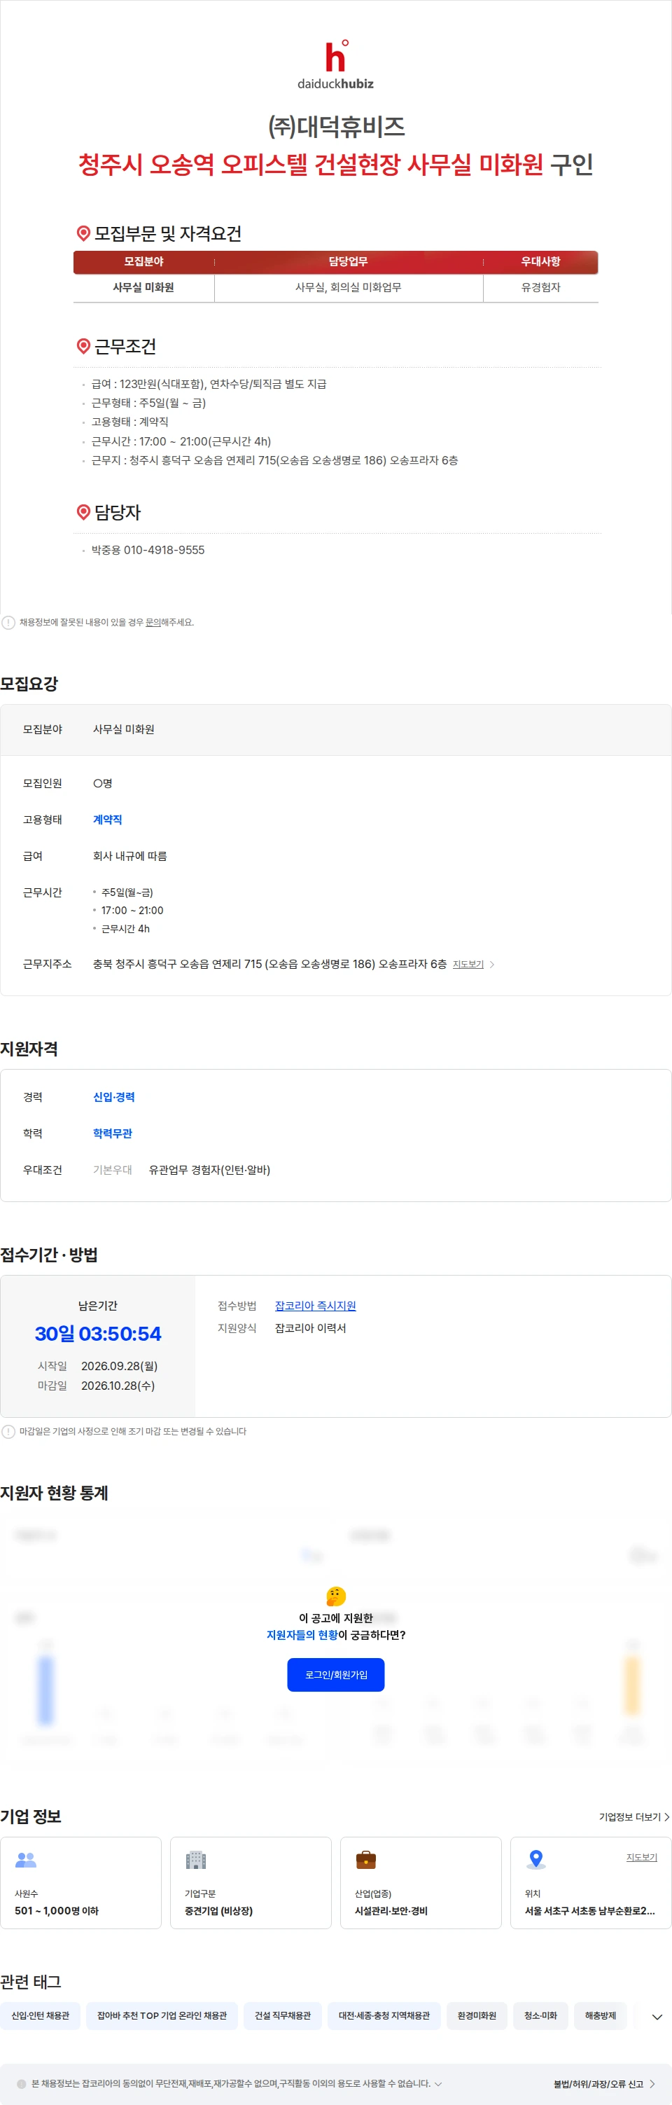Click the 우대사항 table header

(x=540, y=261)
